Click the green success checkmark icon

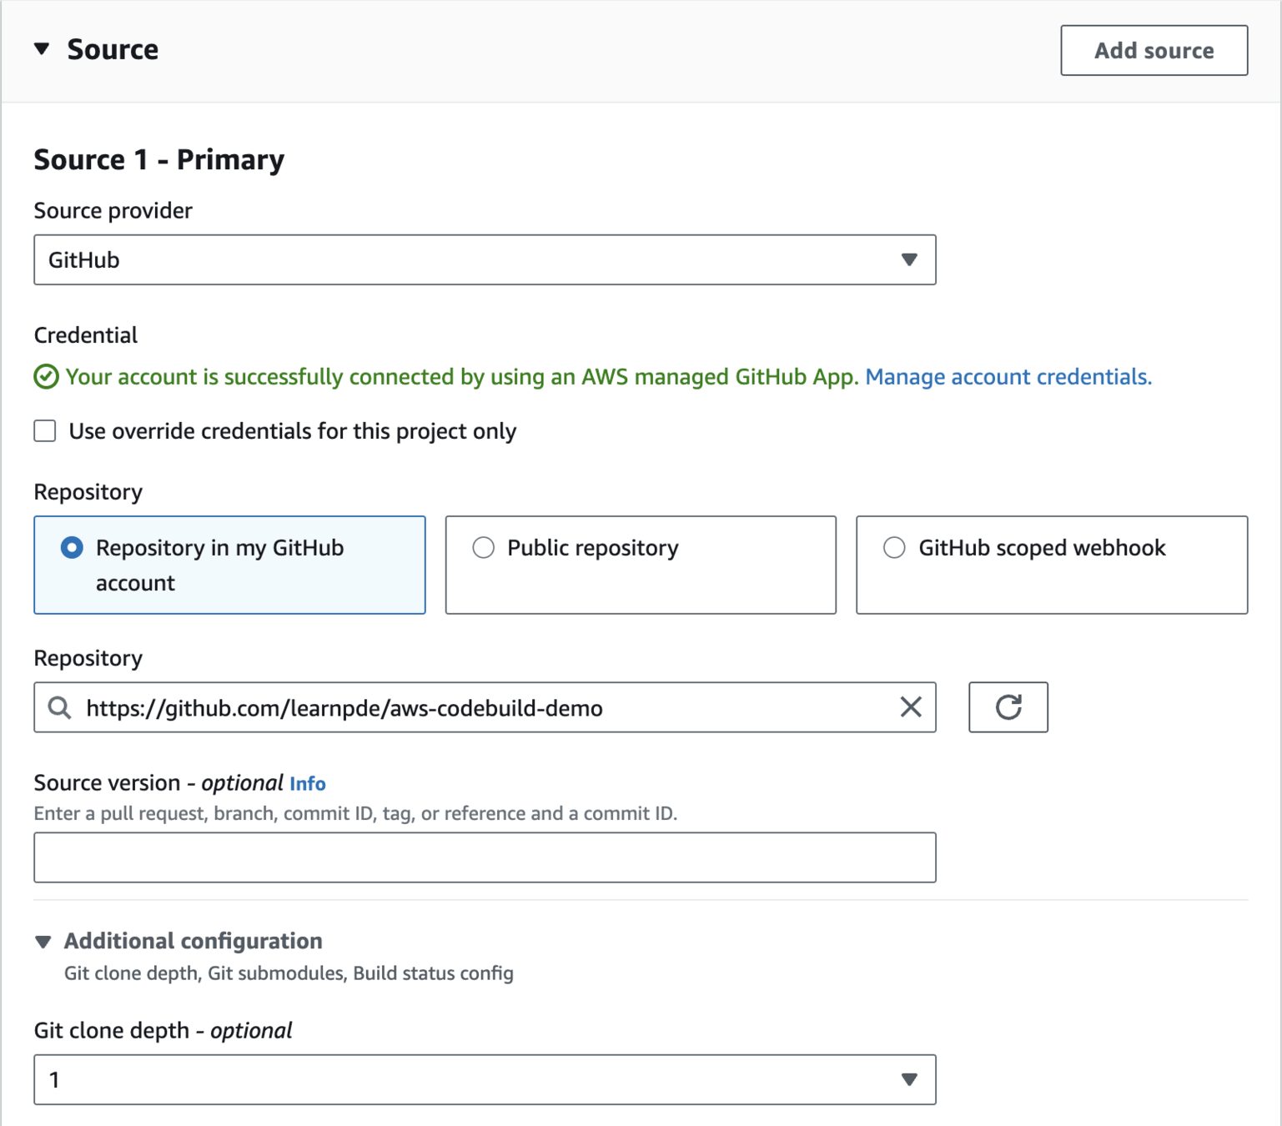(x=46, y=377)
